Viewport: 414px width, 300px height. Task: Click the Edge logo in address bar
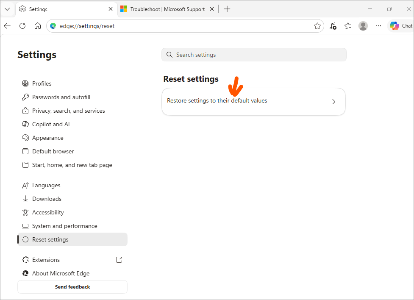coord(53,26)
